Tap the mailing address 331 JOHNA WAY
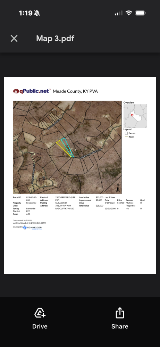Screen dimensions: 160x347 [63, 206]
